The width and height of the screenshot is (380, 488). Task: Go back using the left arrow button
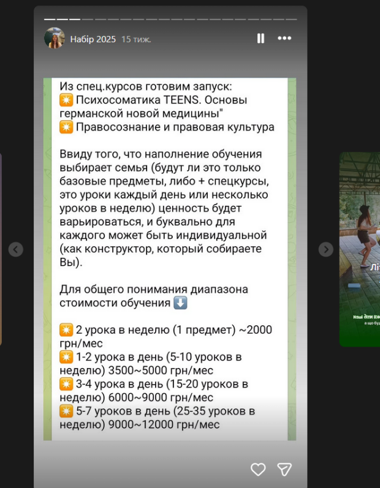pos(16,249)
